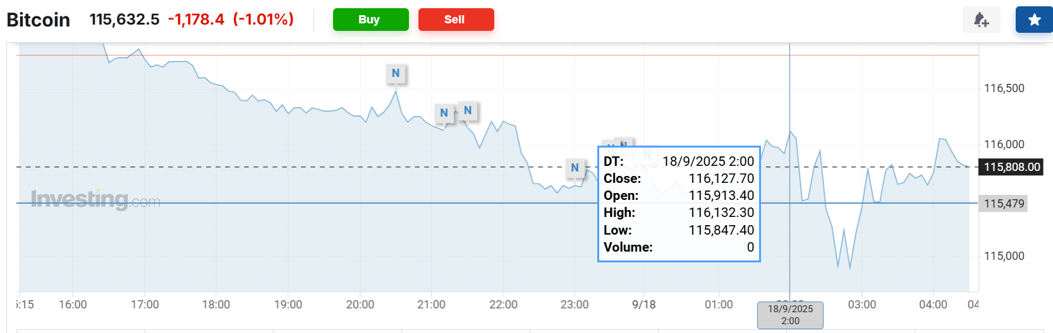The width and height of the screenshot is (1053, 333).
Task: Open the left news marker just after 21:00
Action: click(x=444, y=113)
